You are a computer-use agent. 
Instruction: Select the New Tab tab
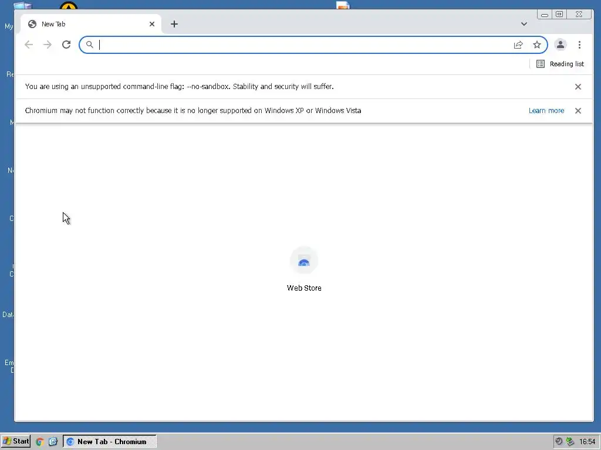pyautogui.click(x=91, y=24)
